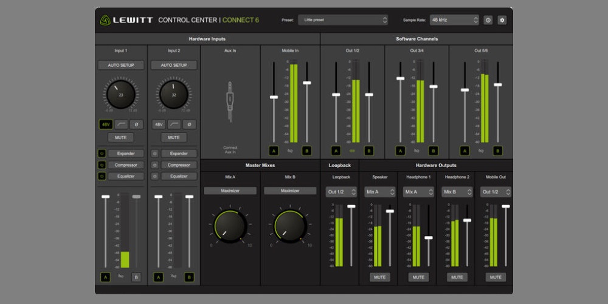Open the Speaker source Mix A dropdown
The image size is (608, 304).
[x=379, y=192]
